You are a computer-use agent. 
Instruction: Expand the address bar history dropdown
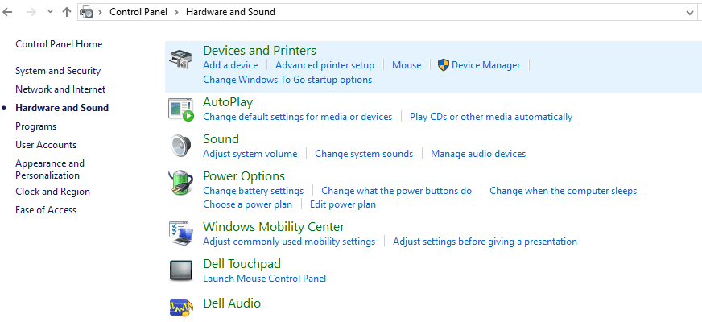690,13
